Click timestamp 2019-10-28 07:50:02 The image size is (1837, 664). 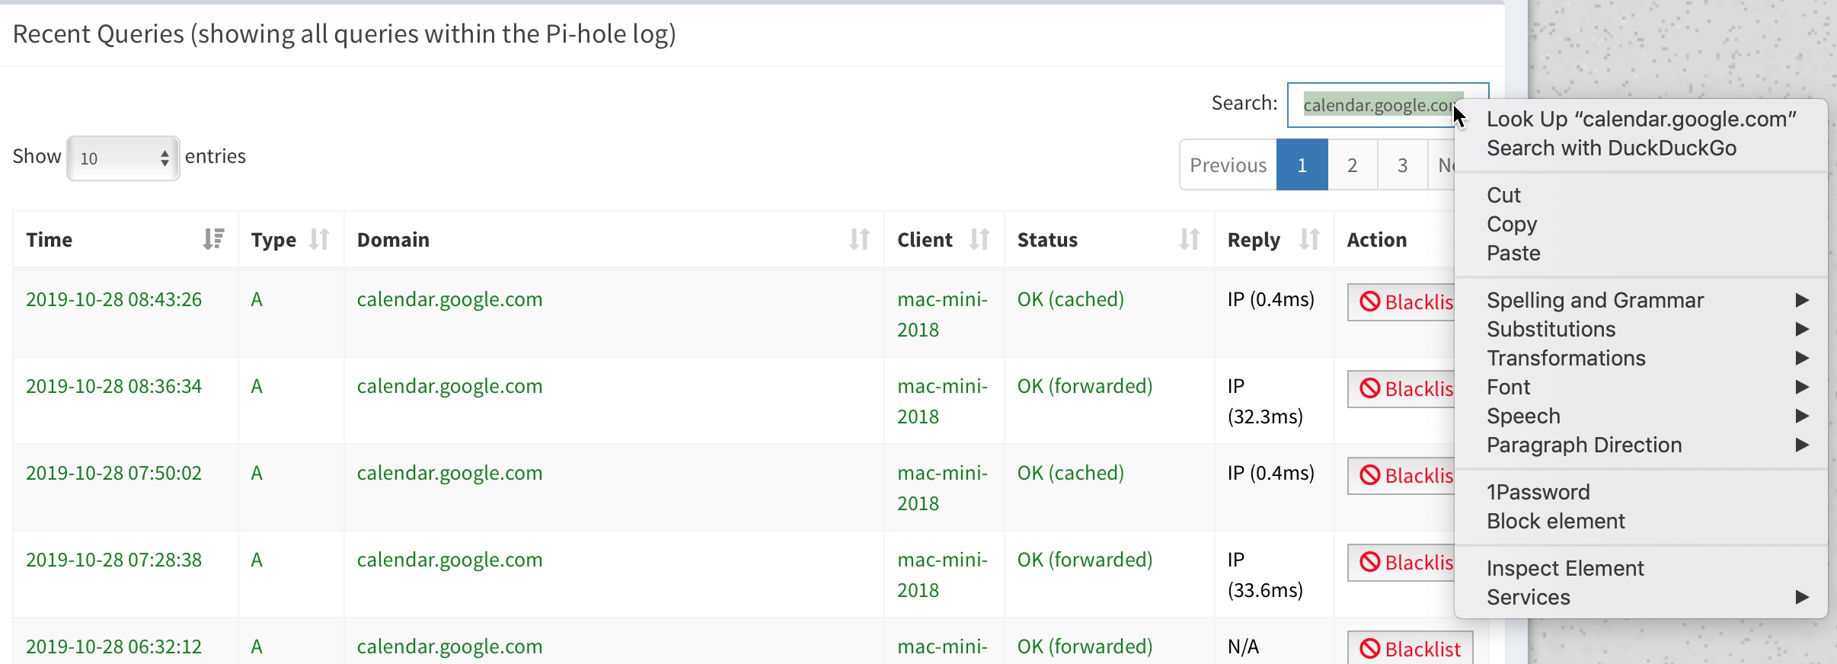coord(113,473)
